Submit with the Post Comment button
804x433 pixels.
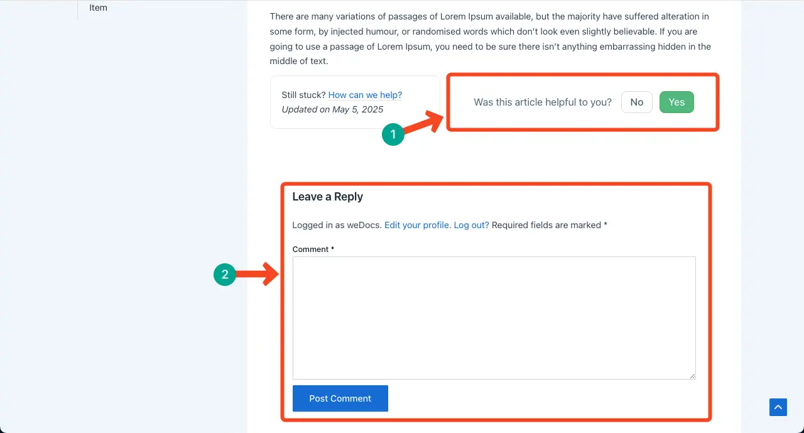click(340, 398)
